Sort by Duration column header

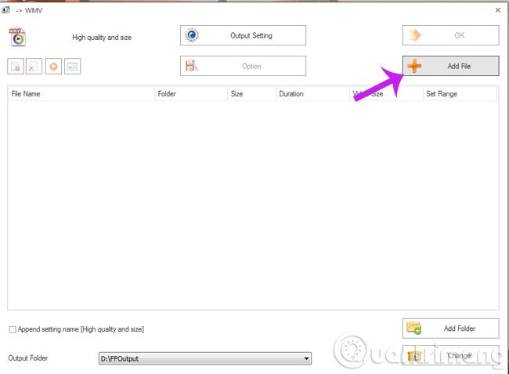[x=312, y=93]
